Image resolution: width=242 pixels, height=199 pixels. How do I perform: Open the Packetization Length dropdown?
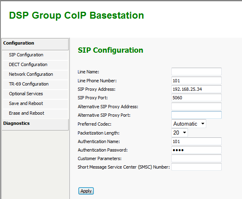pos(179,133)
